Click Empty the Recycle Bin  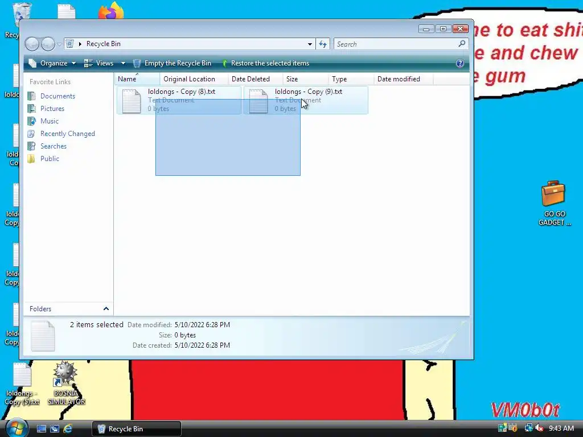(172, 63)
